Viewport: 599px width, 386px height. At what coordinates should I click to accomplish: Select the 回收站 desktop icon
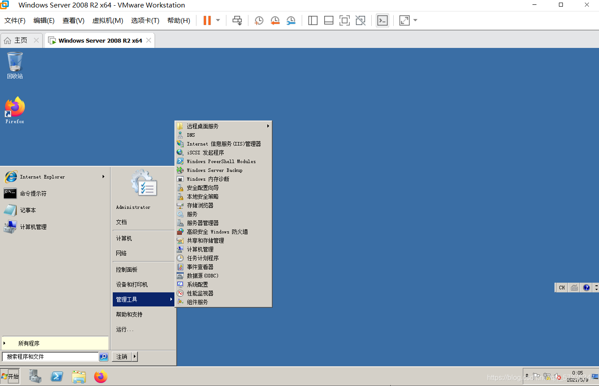[15, 66]
